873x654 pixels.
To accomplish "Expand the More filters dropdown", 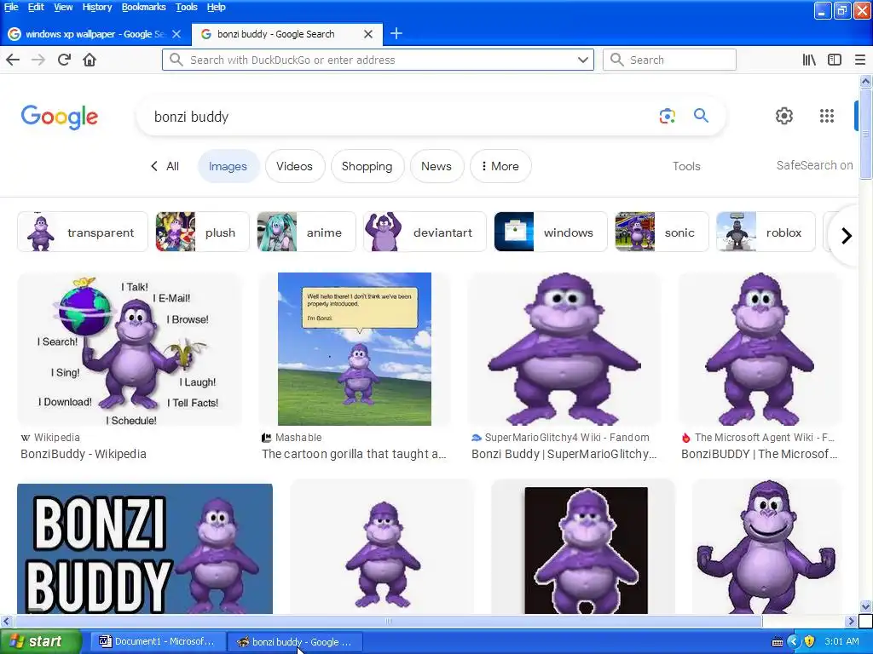I will (x=500, y=166).
